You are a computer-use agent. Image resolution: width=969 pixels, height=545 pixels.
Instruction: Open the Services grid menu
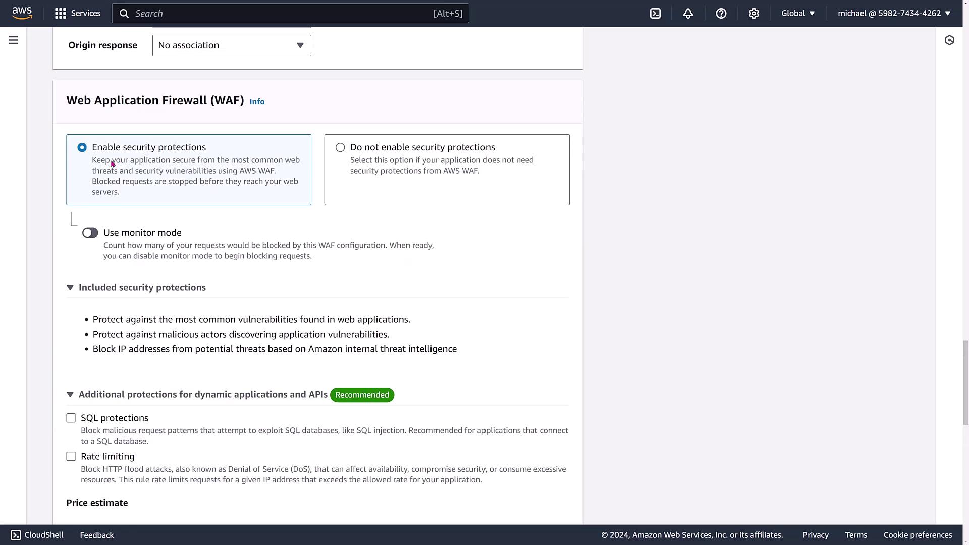tap(78, 13)
